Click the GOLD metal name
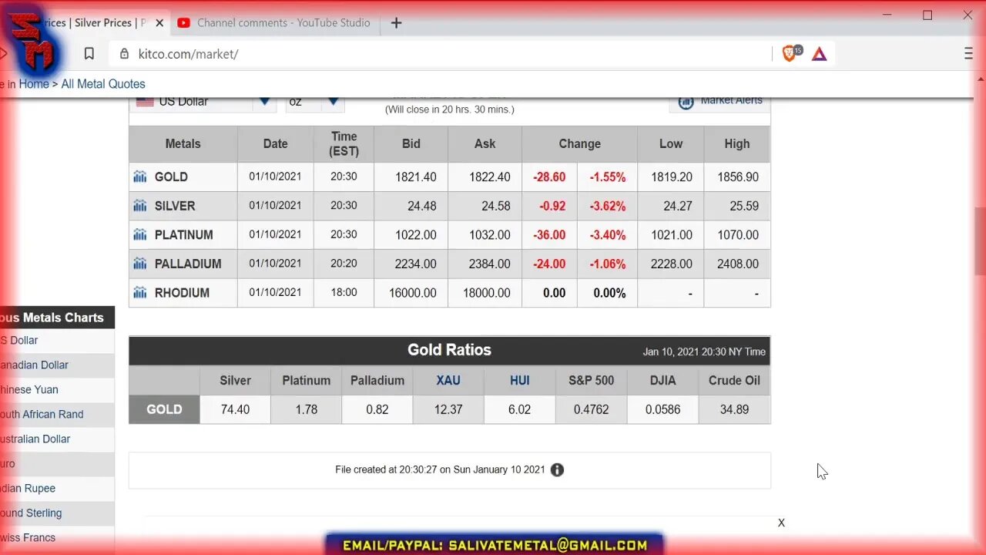 point(171,177)
